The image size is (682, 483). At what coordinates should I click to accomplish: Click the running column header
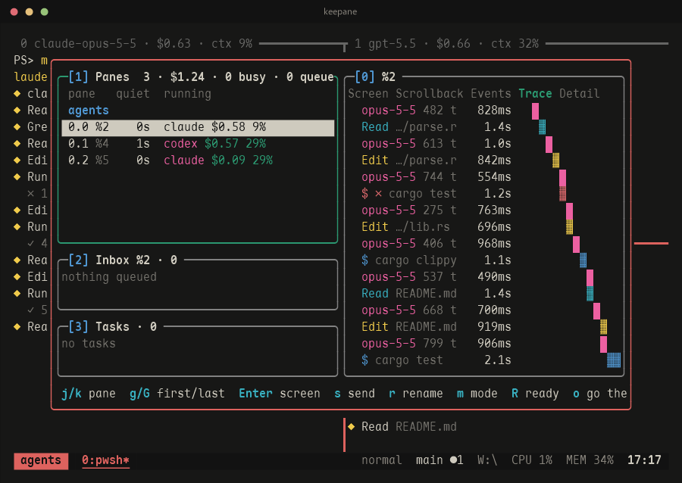pos(187,93)
